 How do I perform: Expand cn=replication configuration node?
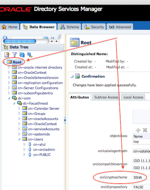[9, 83]
